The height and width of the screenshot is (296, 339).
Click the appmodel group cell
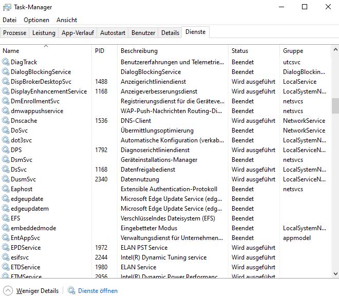297,238
